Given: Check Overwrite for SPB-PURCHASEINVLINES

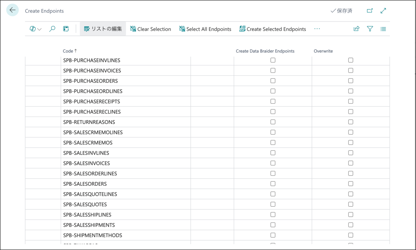Looking at the screenshot, I should point(351,60).
